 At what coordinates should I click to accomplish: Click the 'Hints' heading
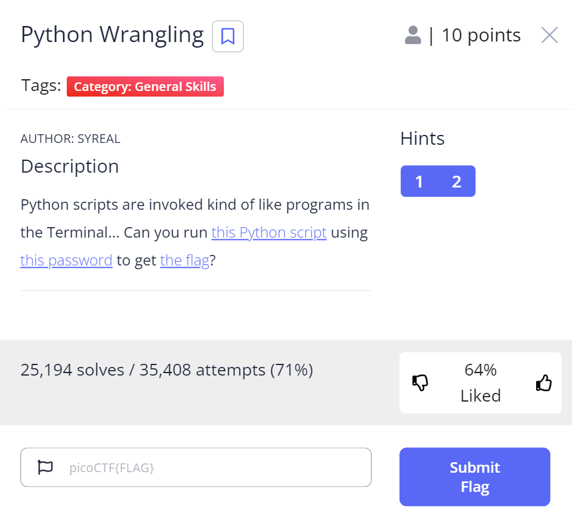click(422, 139)
